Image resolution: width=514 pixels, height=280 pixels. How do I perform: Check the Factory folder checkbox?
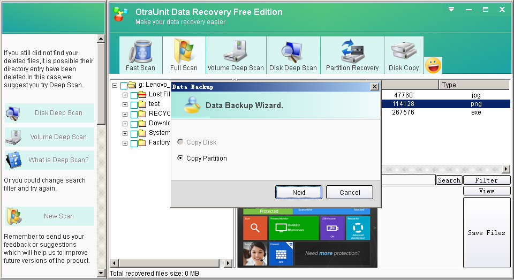[134, 143]
